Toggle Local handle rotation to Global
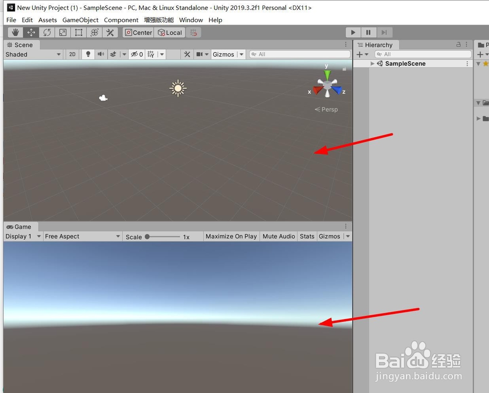This screenshot has width=489, height=393. tap(170, 32)
